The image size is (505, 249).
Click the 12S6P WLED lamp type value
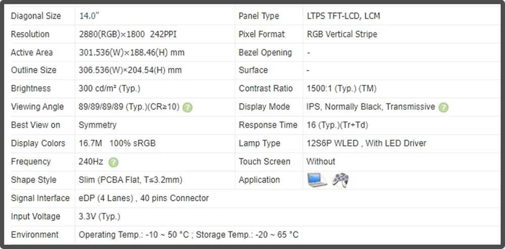(366, 143)
